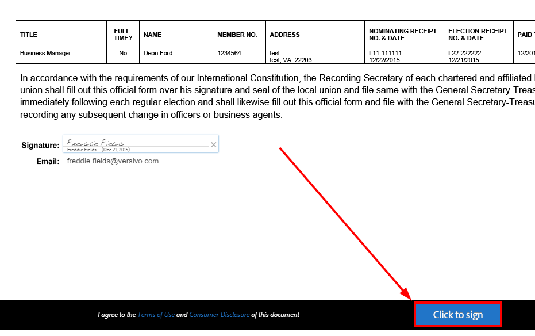535x336 pixels.
Task: Select the Business Manager title cell
Action: pos(61,56)
